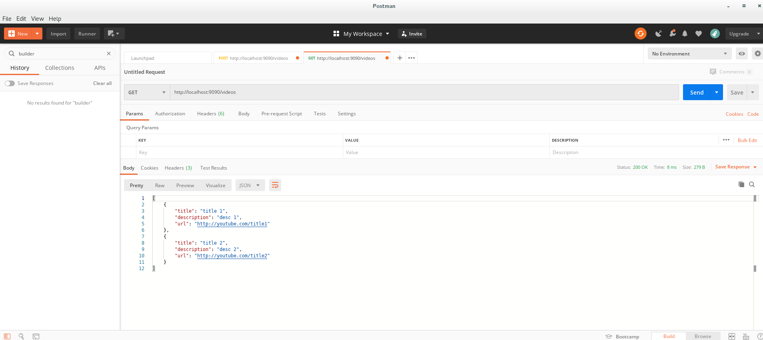Open tab options three-dot menu
The height and width of the screenshot is (340, 763).
point(411,58)
